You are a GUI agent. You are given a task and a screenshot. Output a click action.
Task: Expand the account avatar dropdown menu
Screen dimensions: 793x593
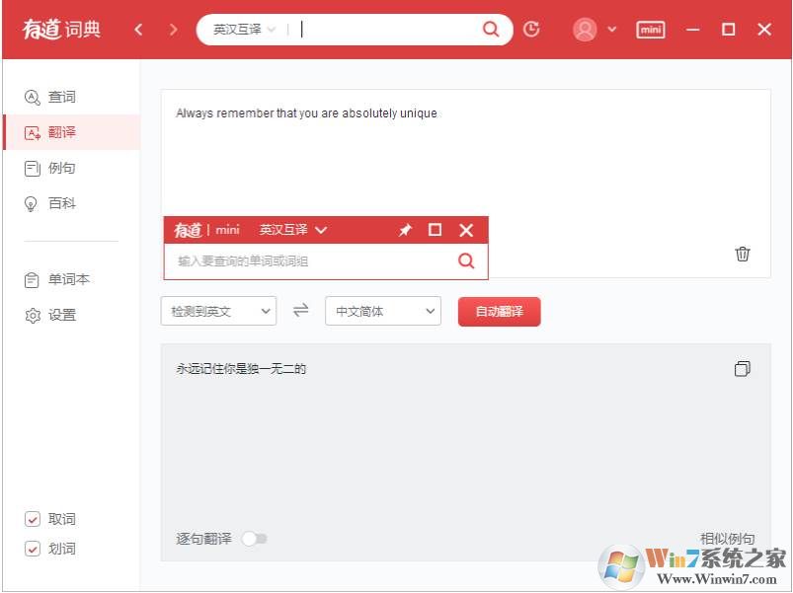(x=610, y=30)
